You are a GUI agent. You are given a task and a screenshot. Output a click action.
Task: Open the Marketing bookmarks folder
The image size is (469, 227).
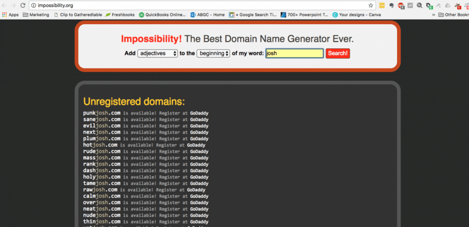point(36,15)
